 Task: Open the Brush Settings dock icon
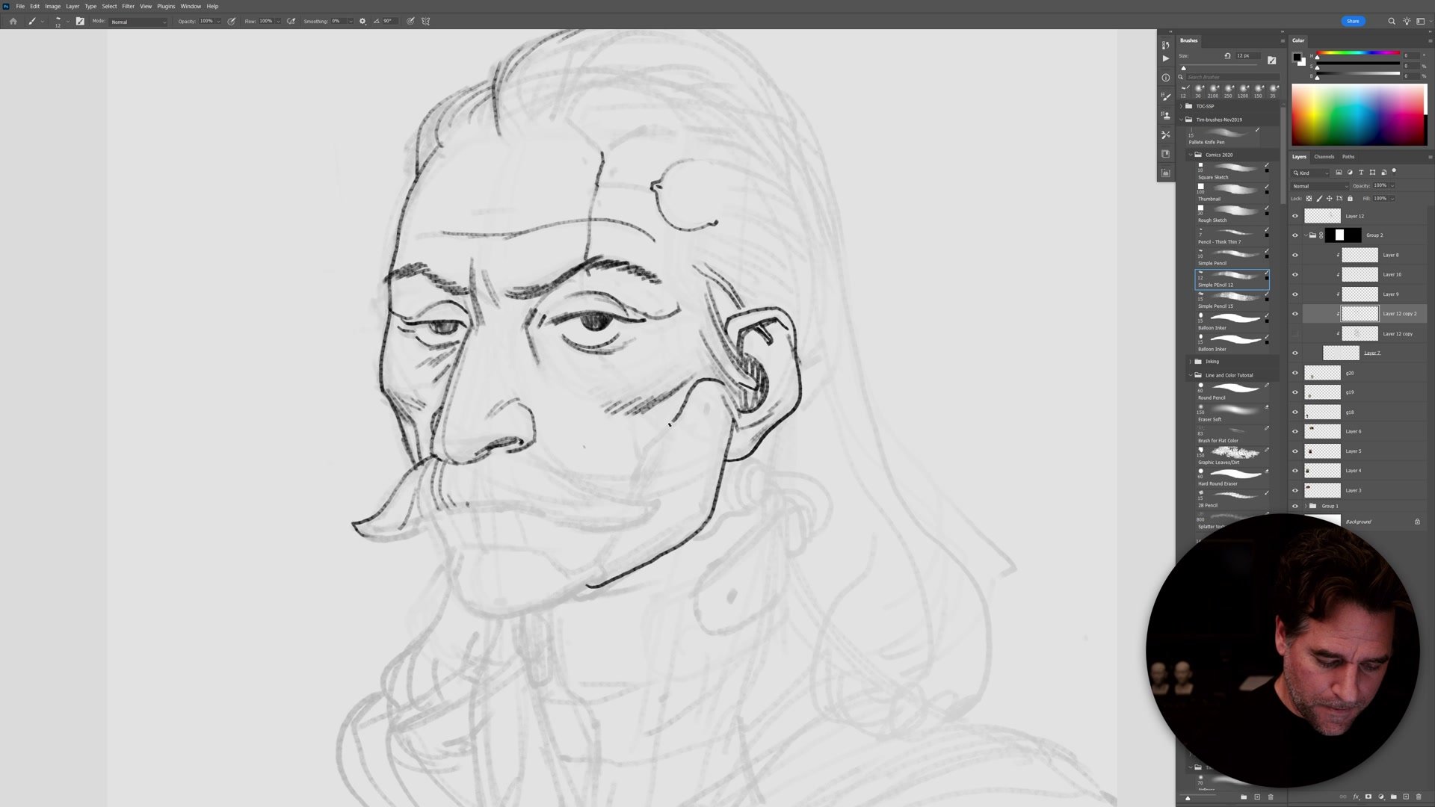pos(1166,96)
